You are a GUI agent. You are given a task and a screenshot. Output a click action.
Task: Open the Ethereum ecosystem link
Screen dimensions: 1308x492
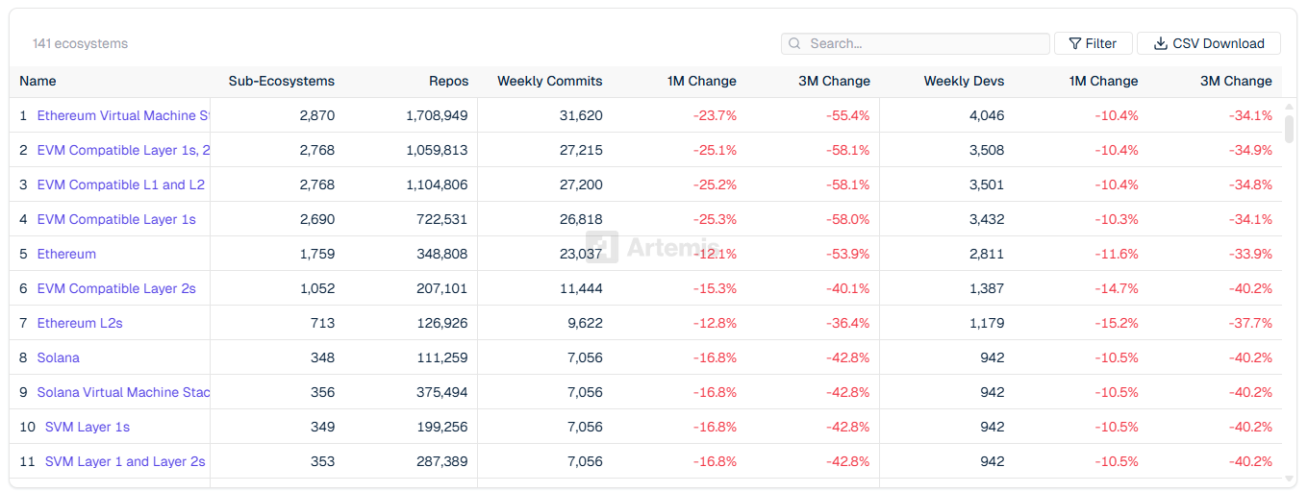click(x=66, y=254)
